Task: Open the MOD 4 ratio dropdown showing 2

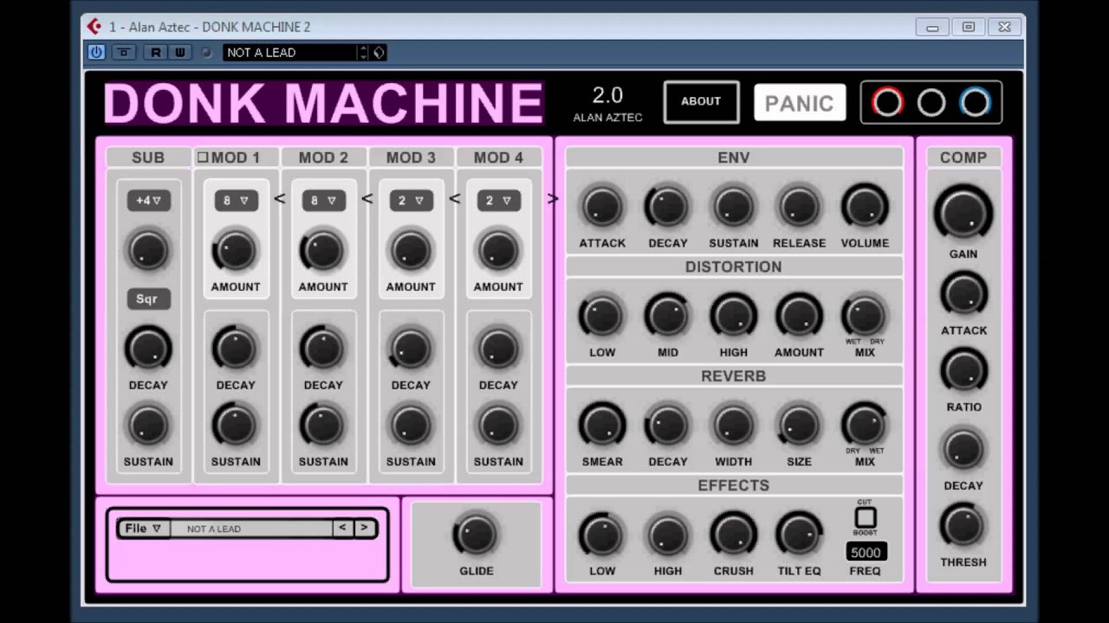Action: 498,201
